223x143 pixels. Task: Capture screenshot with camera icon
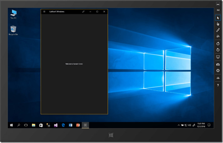(218, 64)
